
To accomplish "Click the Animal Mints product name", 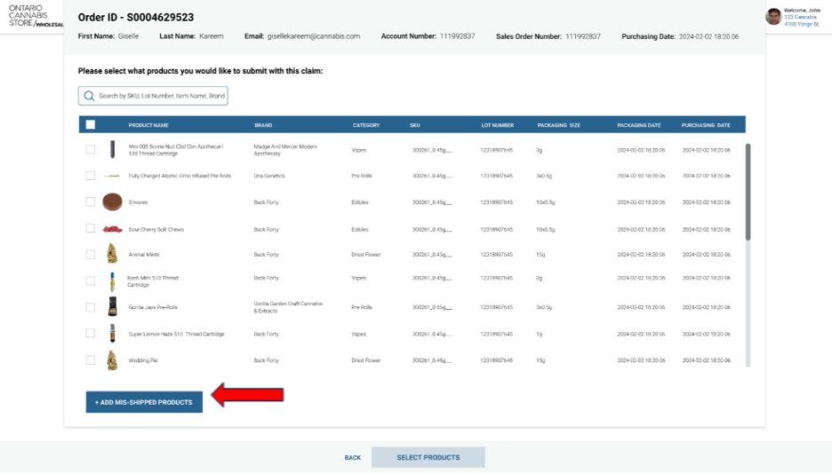I will coord(144,255).
